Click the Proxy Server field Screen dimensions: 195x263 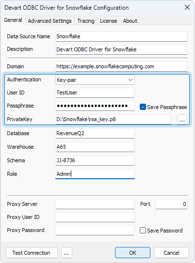pyautogui.click(x=95, y=204)
